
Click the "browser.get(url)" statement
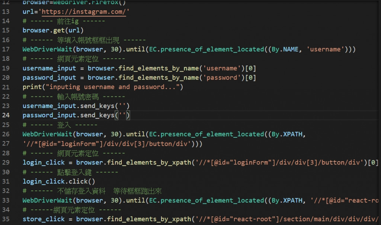(53, 30)
